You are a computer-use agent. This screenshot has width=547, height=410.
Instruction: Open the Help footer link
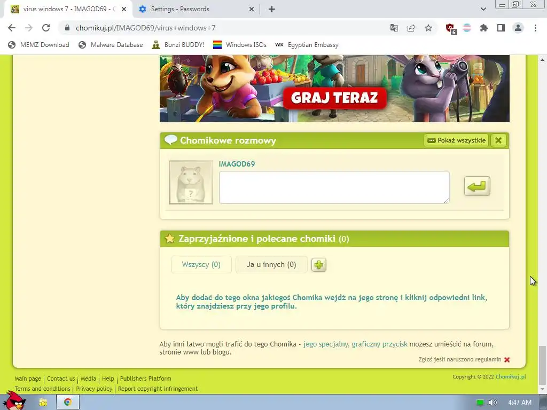point(108,379)
